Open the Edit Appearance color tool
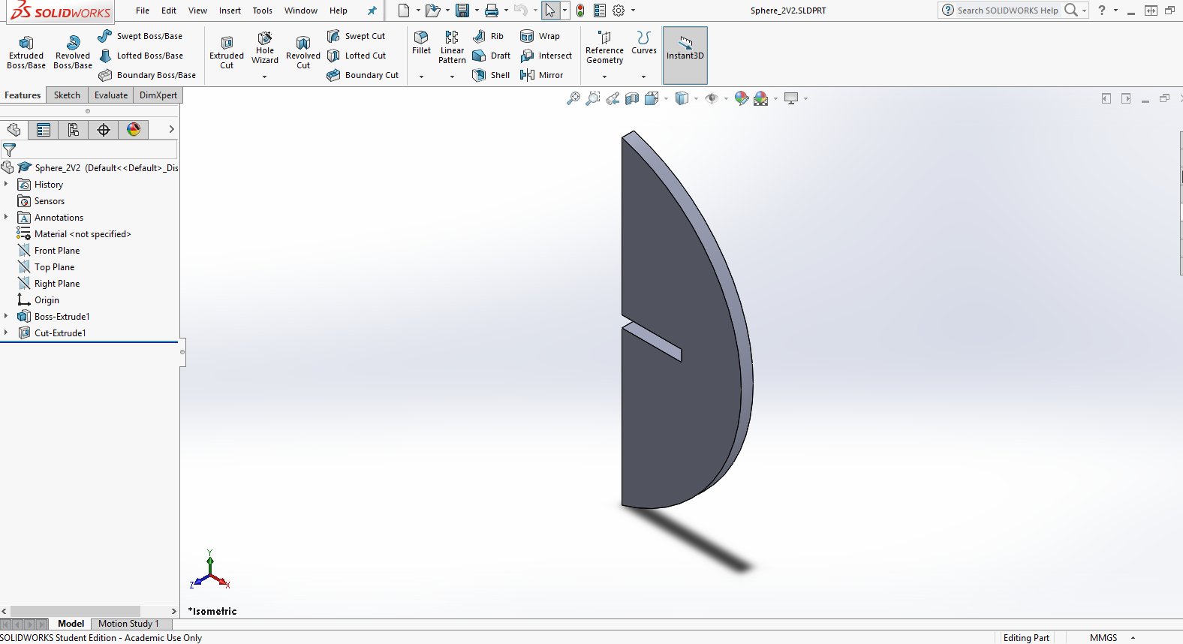 pos(741,98)
